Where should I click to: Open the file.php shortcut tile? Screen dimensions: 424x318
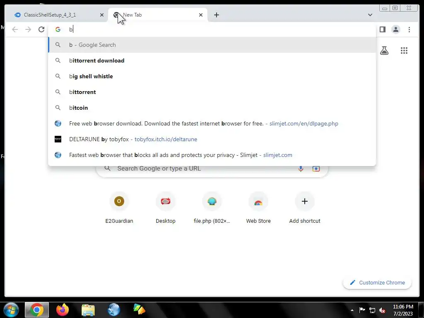coord(212,208)
